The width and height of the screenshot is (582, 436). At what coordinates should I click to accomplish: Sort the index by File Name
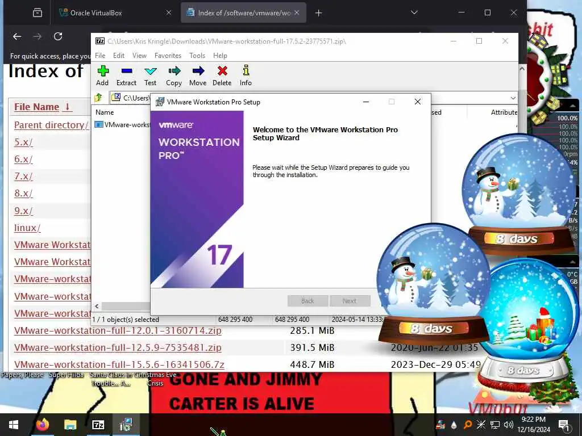click(42, 107)
